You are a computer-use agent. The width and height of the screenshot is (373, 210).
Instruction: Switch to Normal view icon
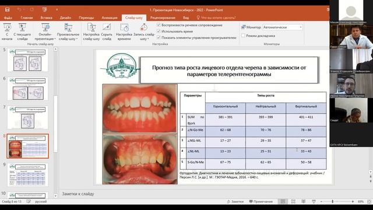[x=283, y=201]
